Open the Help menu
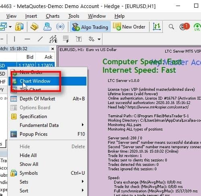201x196 pixels. tap(119, 16)
